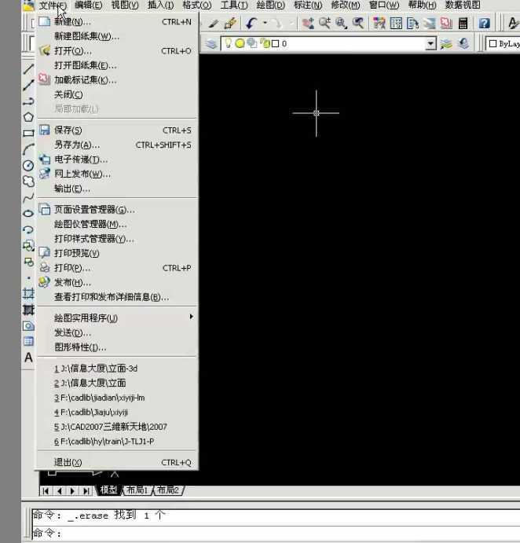This screenshot has width=520, height=543.
Task: Select the Construction Line tool
Action: coord(28,85)
